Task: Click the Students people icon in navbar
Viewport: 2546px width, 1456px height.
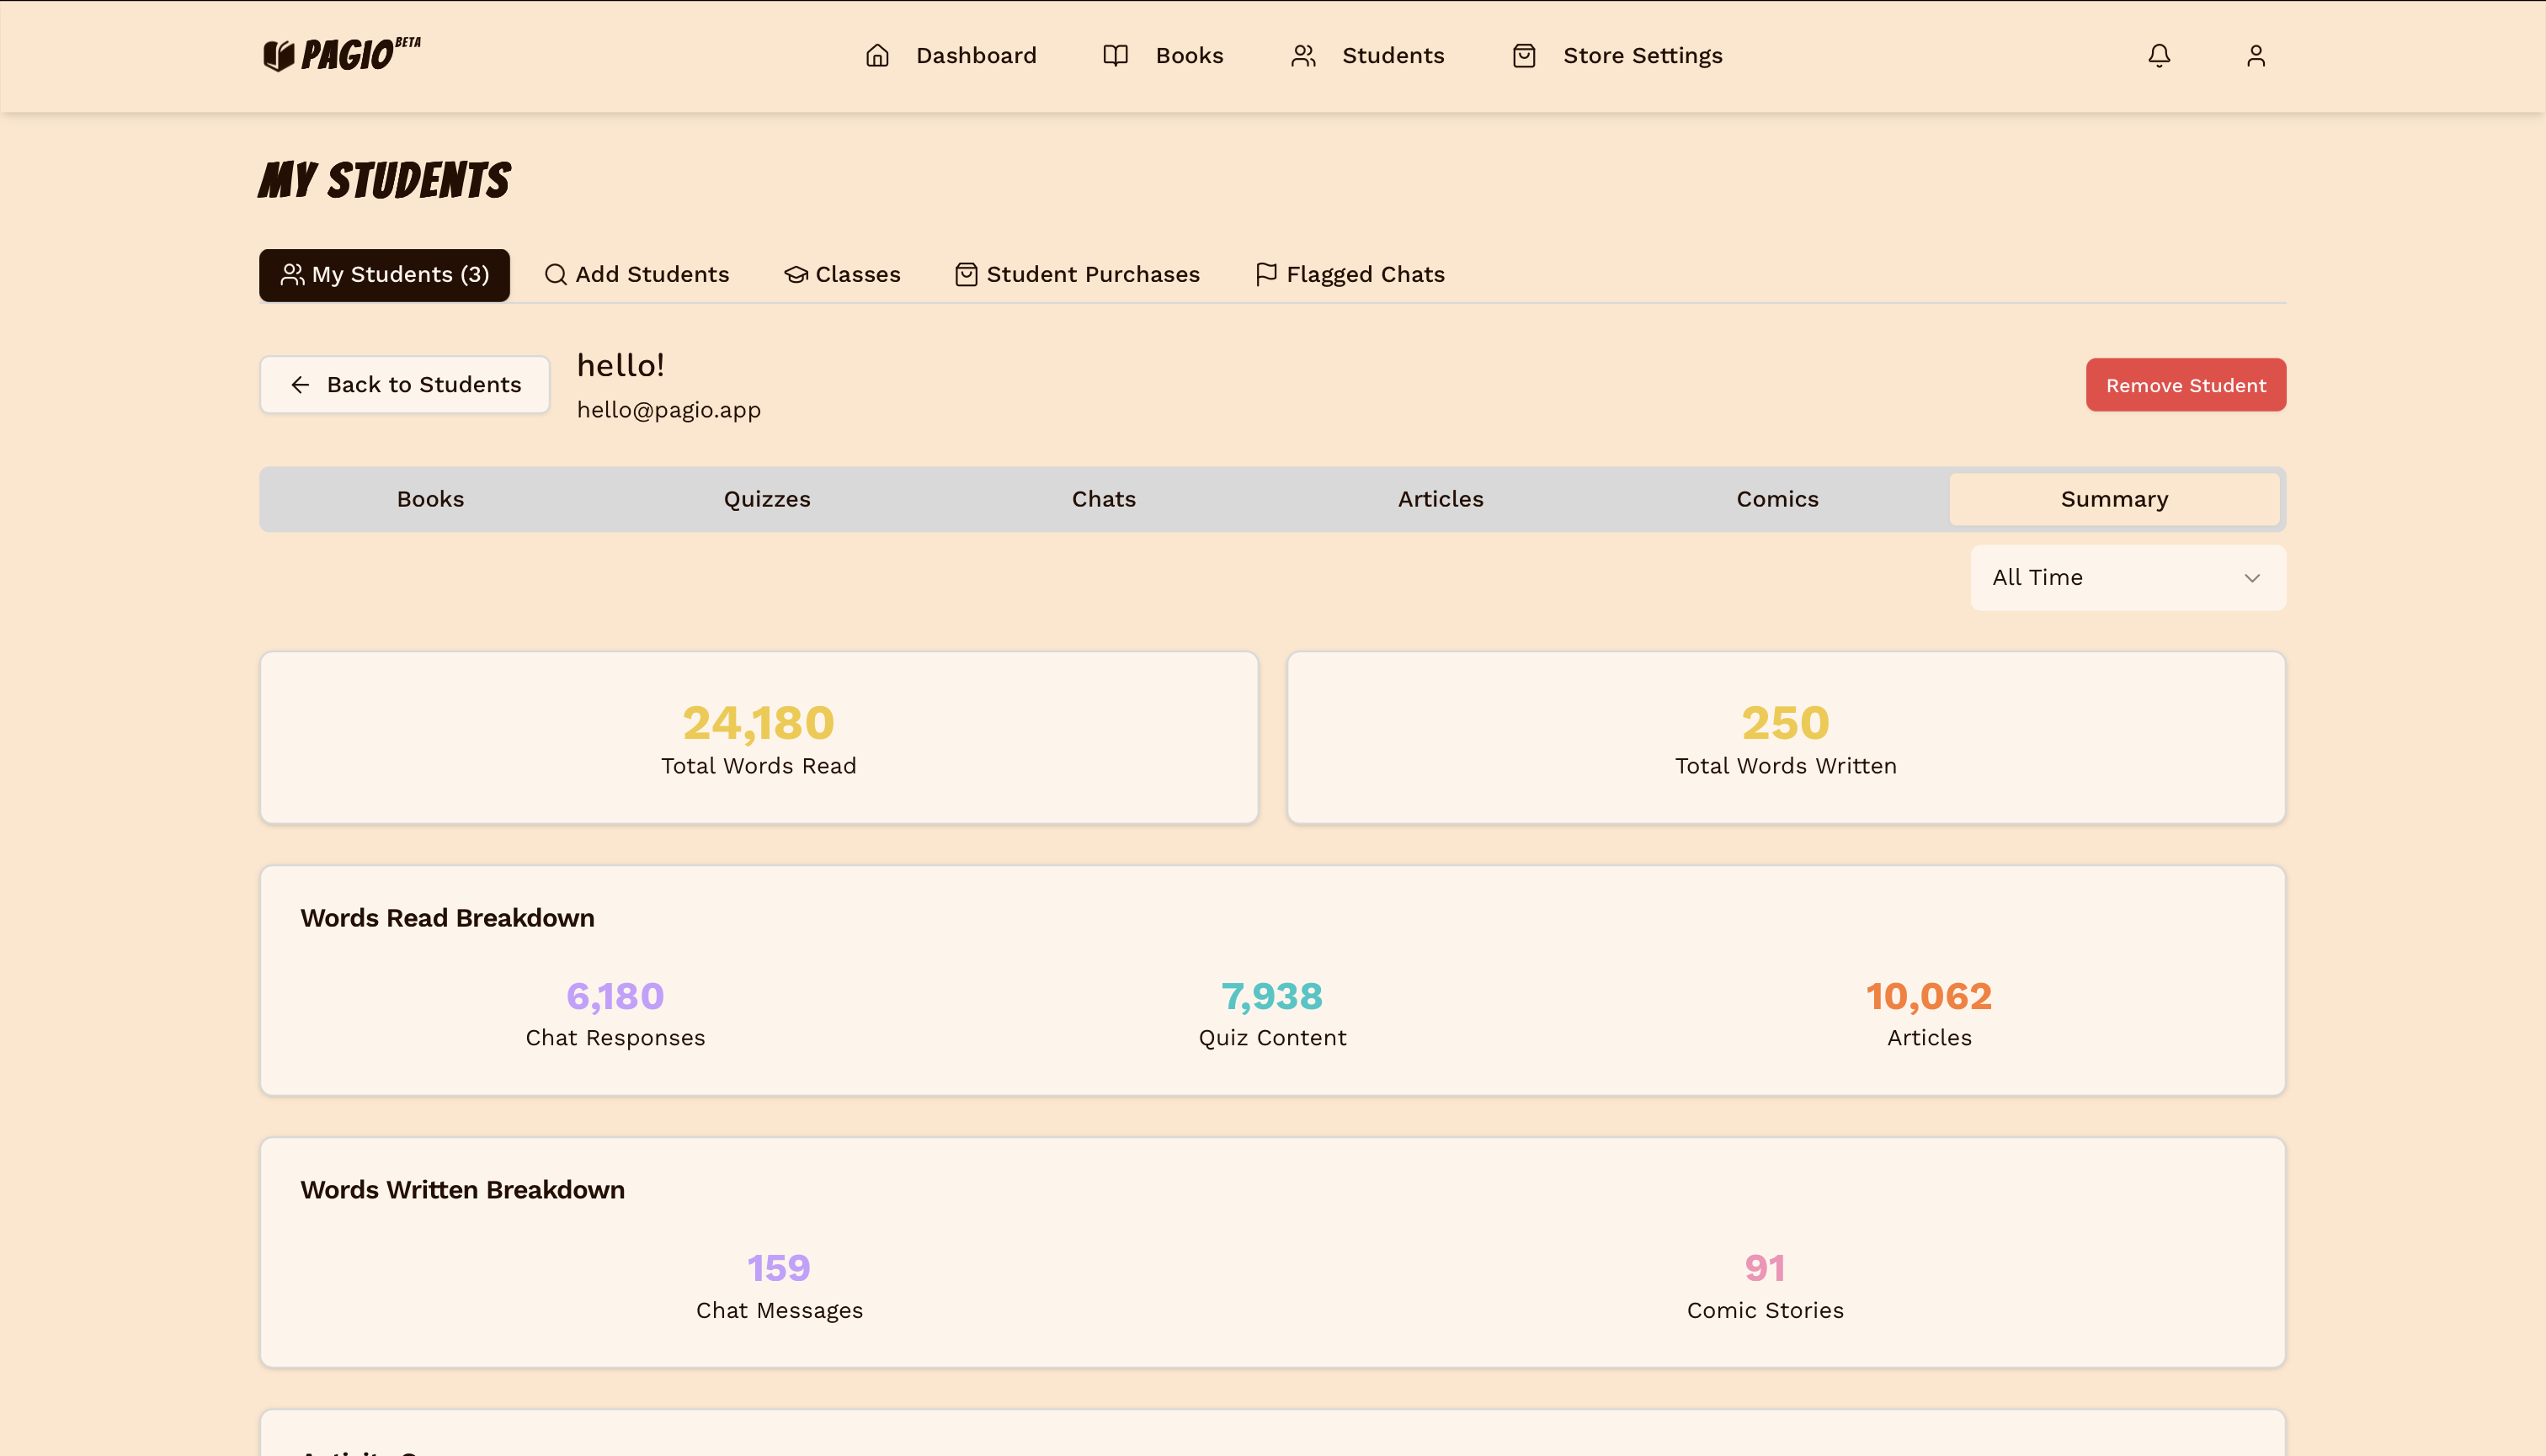Action: tap(1302, 56)
